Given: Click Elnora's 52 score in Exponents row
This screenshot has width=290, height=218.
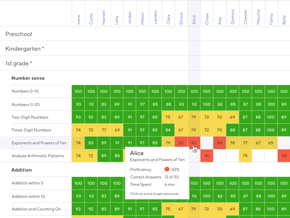Looking at the screenshot, I should (x=181, y=143).
